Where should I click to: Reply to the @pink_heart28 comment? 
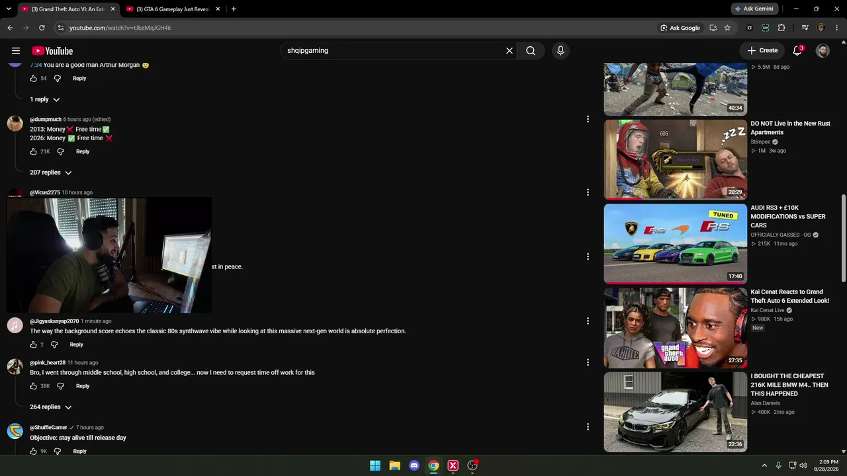coord(83,386)
